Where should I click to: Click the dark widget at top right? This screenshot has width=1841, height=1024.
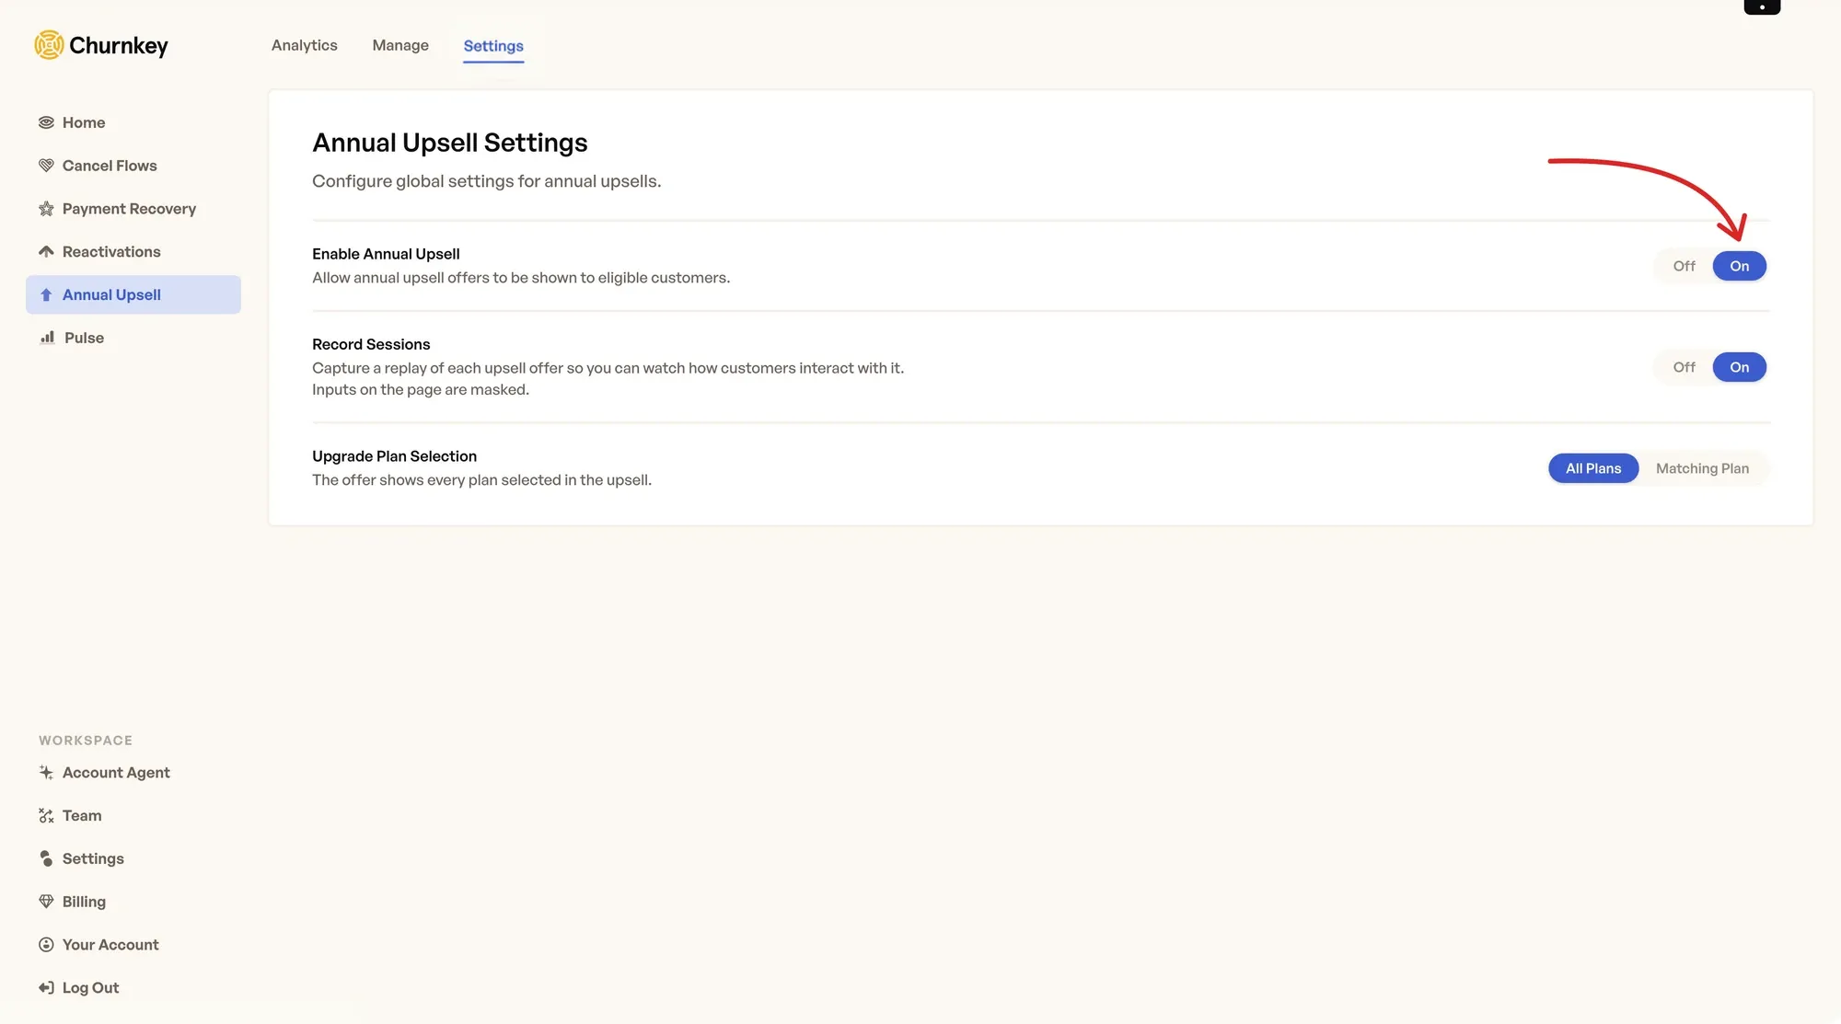coord(1762,6)
